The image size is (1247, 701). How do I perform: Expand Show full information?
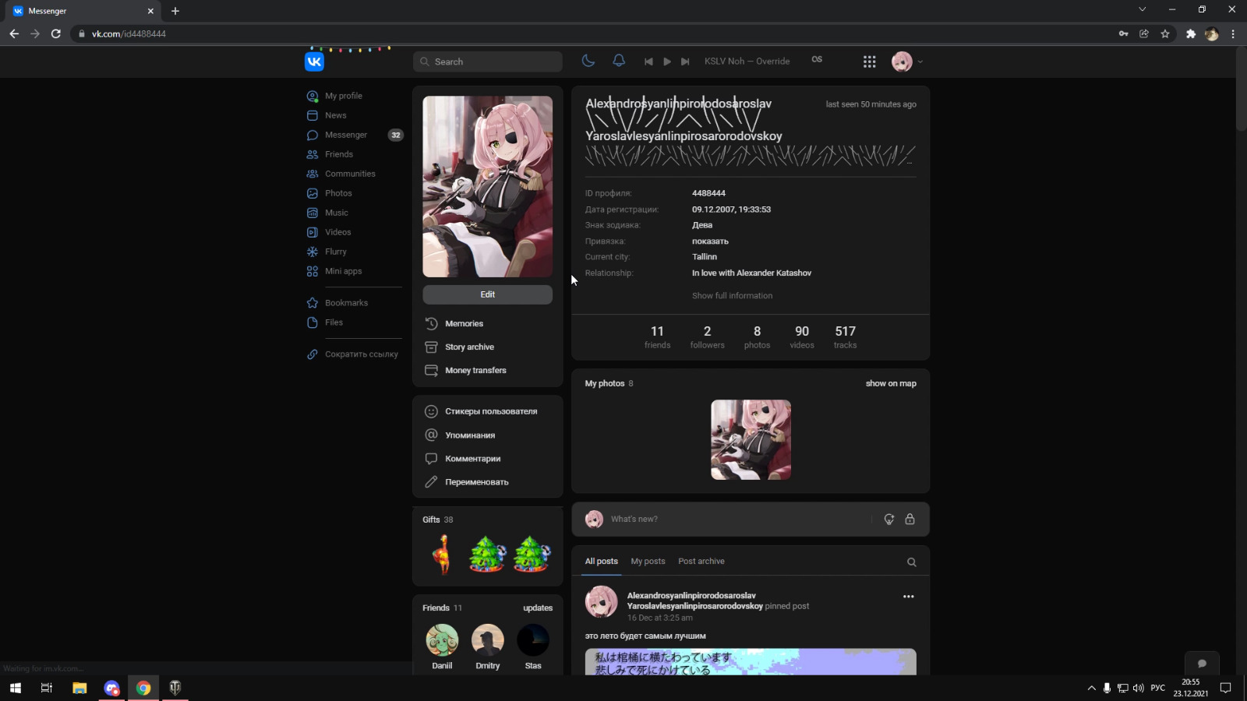click(732, 296)
